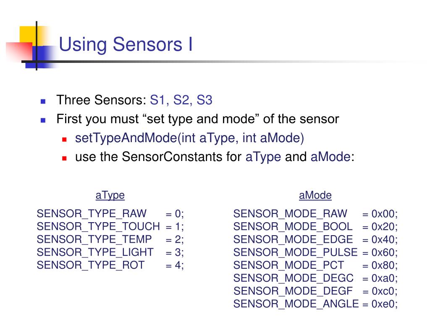430x322 pixels.
Task: Click the SENSOR_TYPE_TOUCH constant
Action: coord(98,226)
